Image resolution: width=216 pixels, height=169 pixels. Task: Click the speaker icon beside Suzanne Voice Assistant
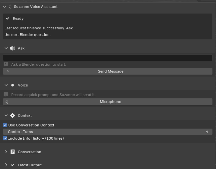[x=10, y=7]
